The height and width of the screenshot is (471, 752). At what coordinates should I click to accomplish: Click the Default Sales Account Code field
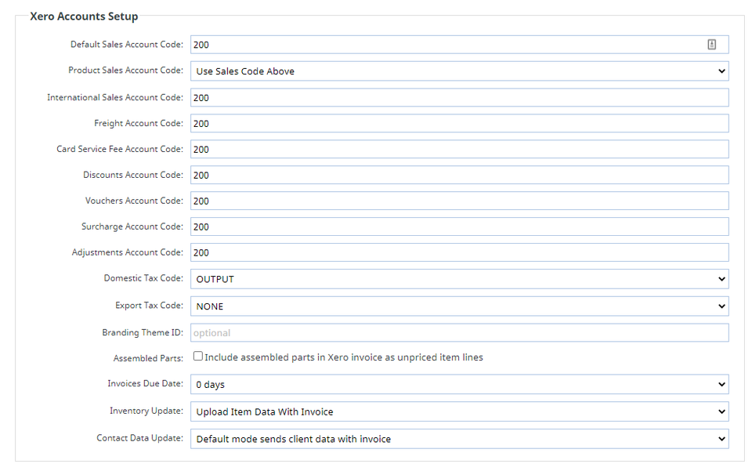pyautogui.click(x=446, y=45)
